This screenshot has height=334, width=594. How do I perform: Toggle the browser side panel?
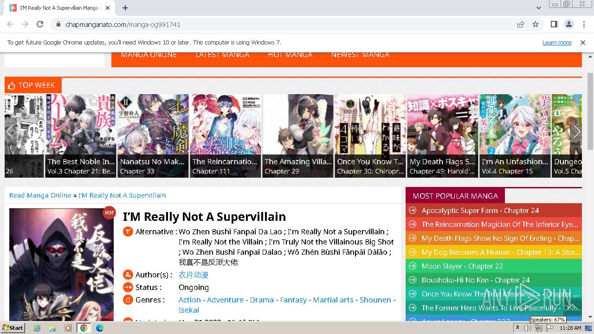coord(554,24)
